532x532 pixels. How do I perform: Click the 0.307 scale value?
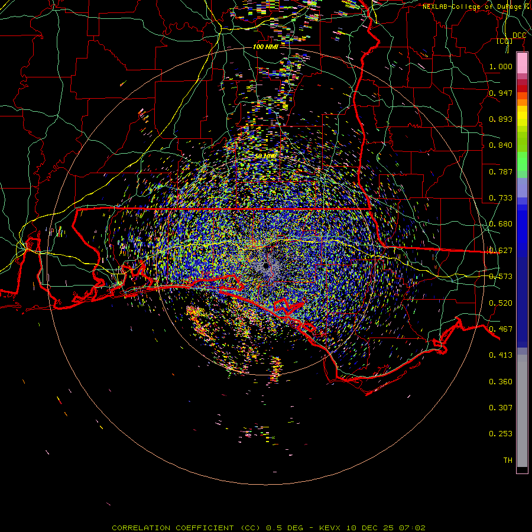[x=501, y=407]
